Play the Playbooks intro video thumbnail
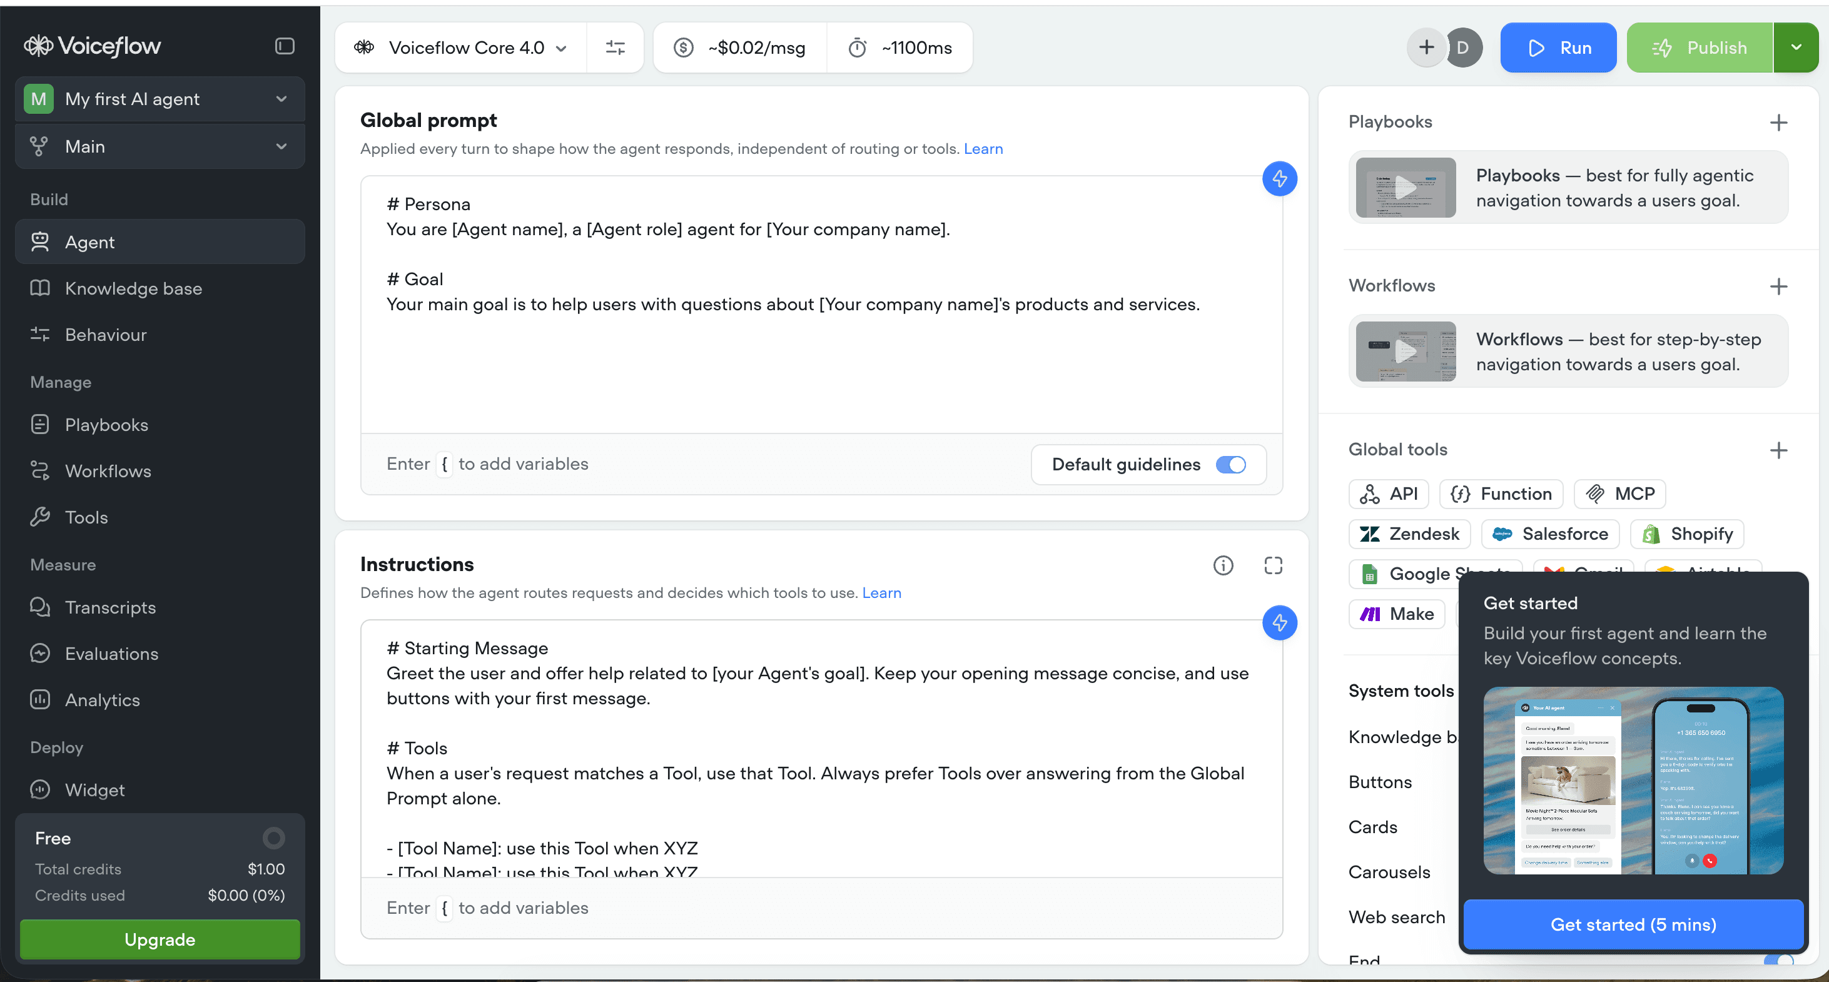 [x=1405, y=188]
